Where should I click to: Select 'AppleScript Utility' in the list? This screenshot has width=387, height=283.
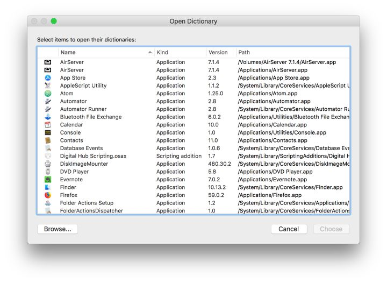pyautogui.click(x=83, y=86)
